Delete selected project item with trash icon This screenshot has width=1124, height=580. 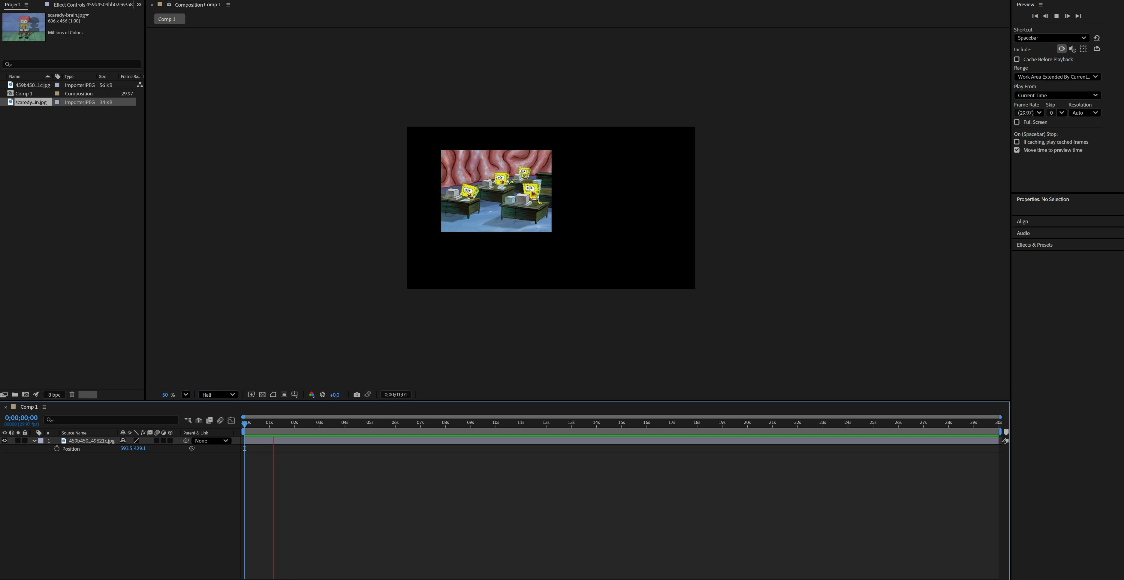[72, 395]
